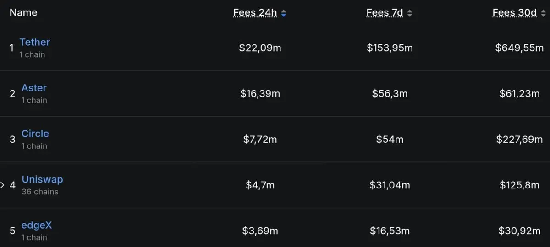550x247 pixels.
Task: Open the Aster protocol link
Action: (x=34, y=88)
